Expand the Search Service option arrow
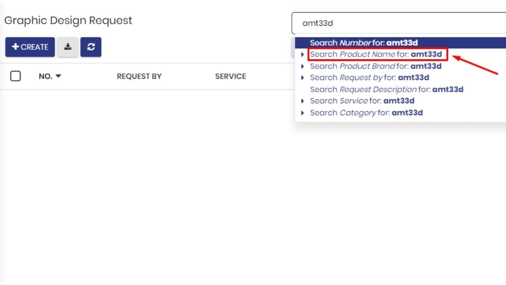The image size is (506, 285). click(303, 101)
